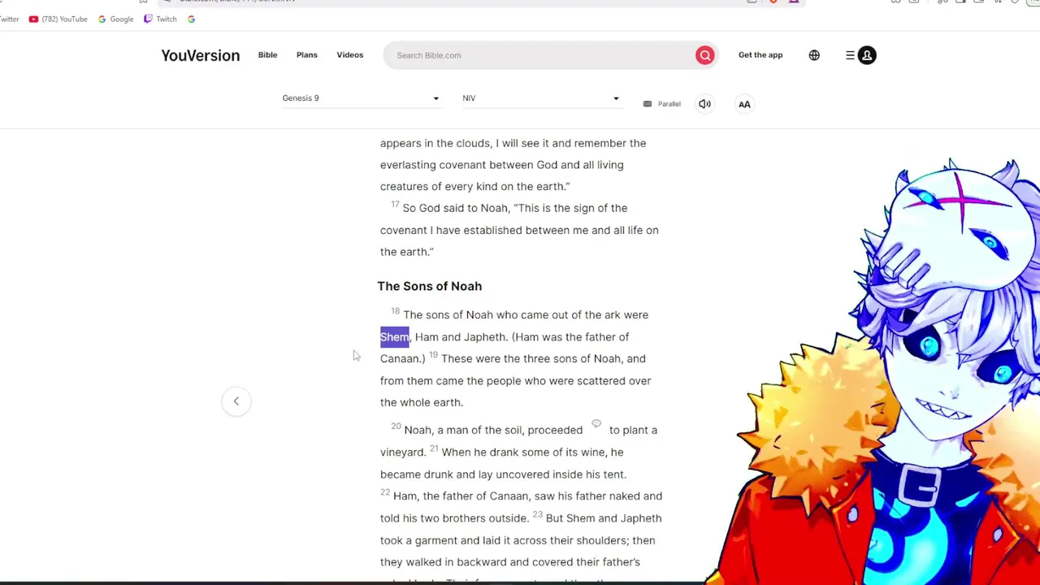Open the Videos menu item
This screenshot has width=1040, height=585.
349,54
